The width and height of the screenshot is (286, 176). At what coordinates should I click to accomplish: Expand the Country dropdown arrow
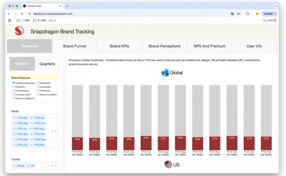click(x=55, y=166)
